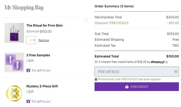
Task: Open The Ritual for Firm Skin product thumbnail
Action: point(14,33)
